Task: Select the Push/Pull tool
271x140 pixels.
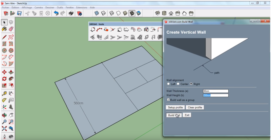Action: [x=11, y=72]
